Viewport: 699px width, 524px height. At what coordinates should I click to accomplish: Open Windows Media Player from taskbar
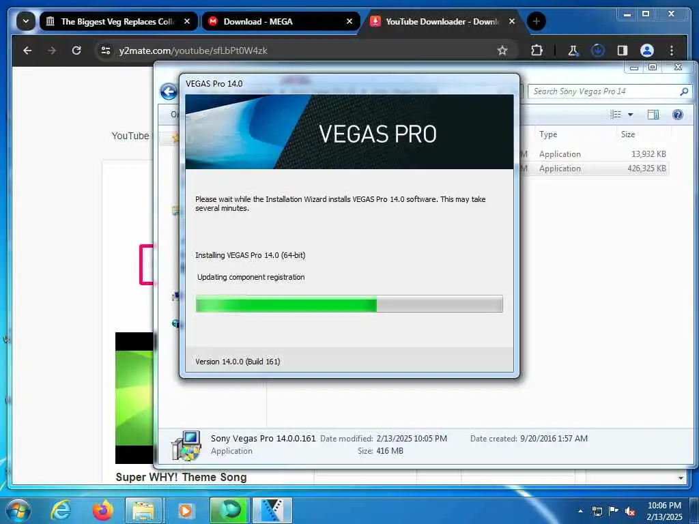pos(186,510)
